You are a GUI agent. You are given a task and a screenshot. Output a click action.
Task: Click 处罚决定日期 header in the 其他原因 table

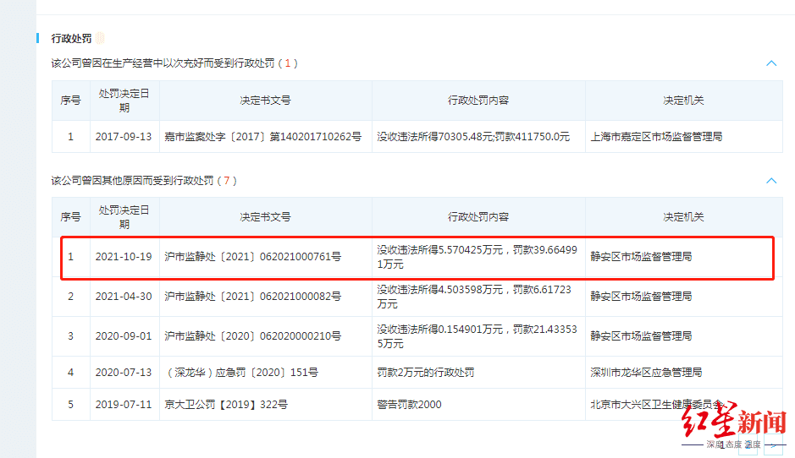(124, 217)
